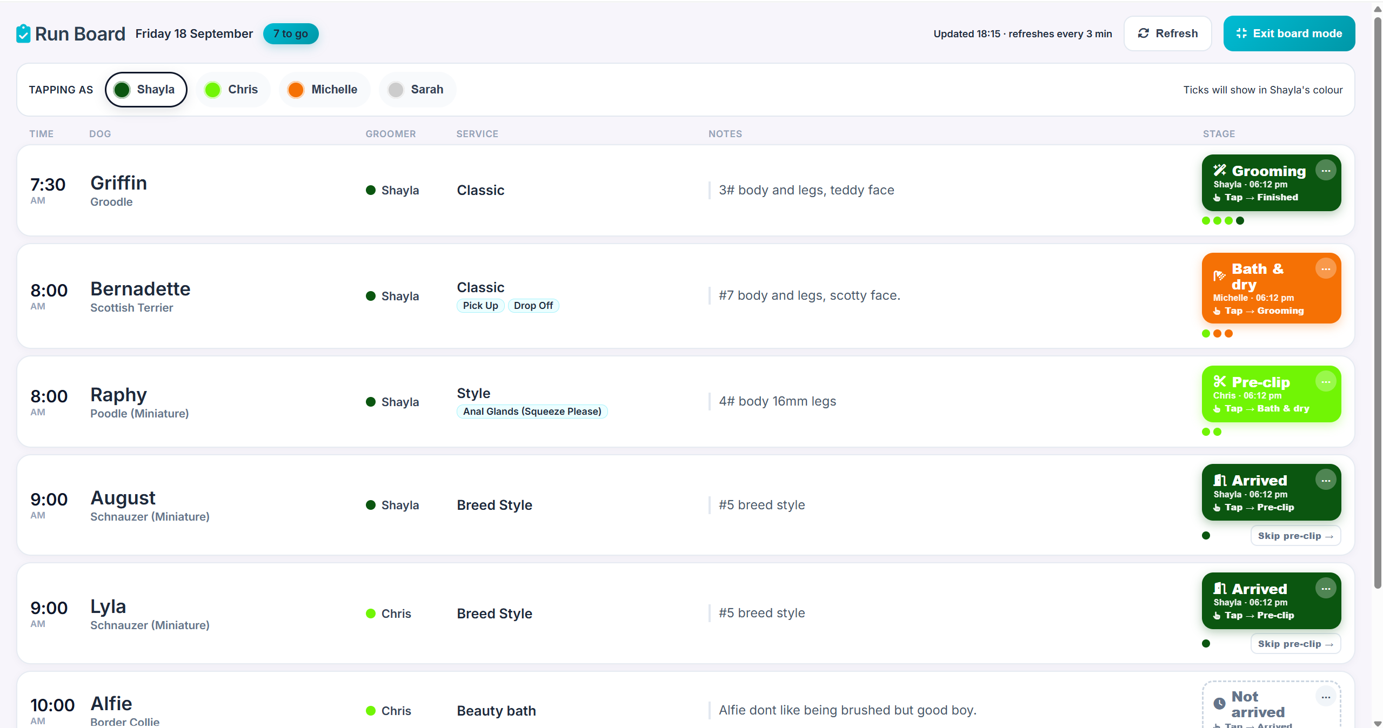
Task: Switch tapping user to Sarah
Action: click(x=417, y=90)
